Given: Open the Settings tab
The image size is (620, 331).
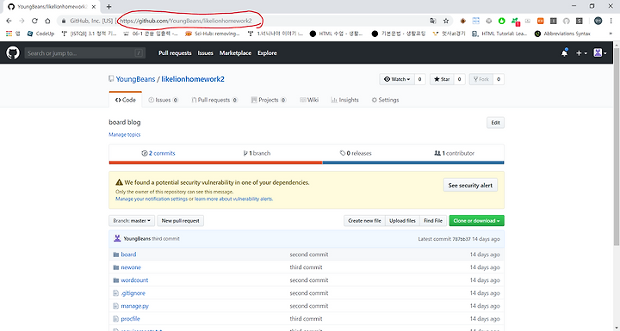Looking at the screenshot, I should 385,100.
